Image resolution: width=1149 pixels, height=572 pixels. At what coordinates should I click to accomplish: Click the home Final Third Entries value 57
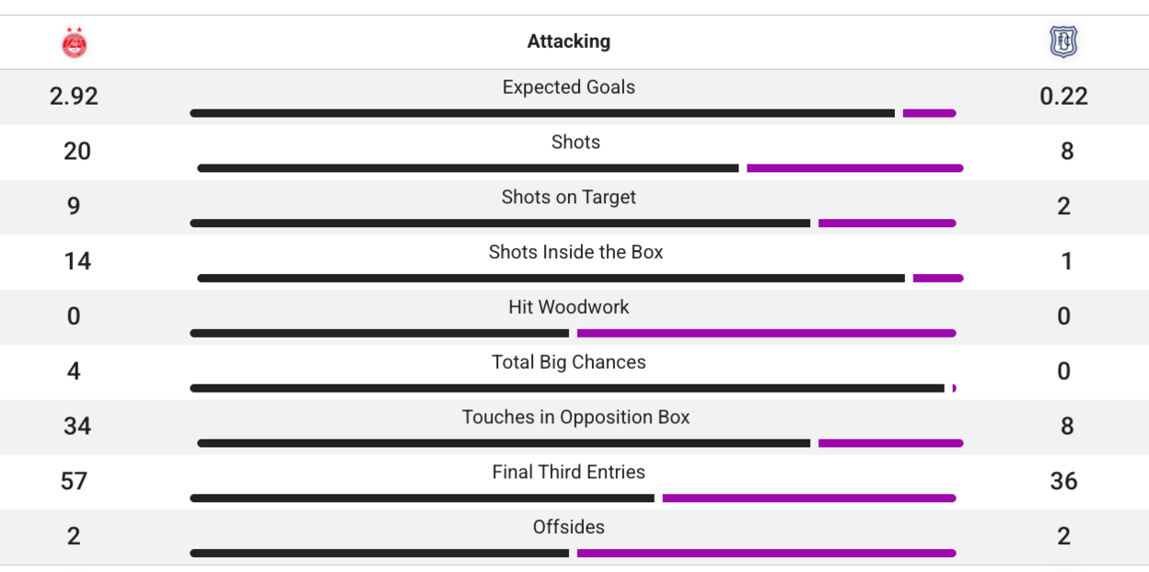click(74, 481)
